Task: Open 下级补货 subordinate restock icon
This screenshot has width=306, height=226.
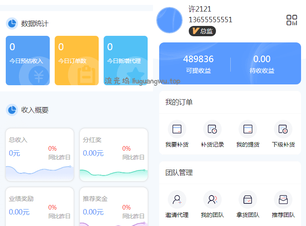Action: 283,129
